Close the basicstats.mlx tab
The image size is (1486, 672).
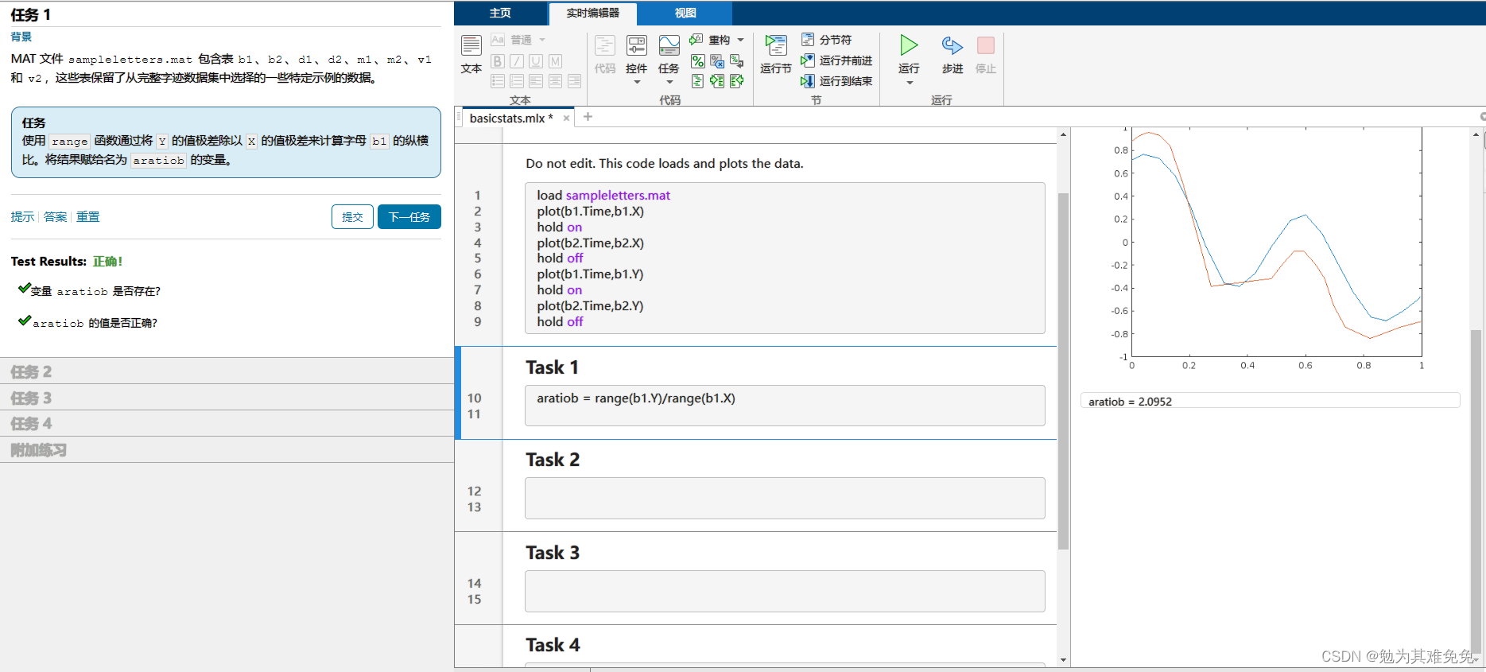567,118
